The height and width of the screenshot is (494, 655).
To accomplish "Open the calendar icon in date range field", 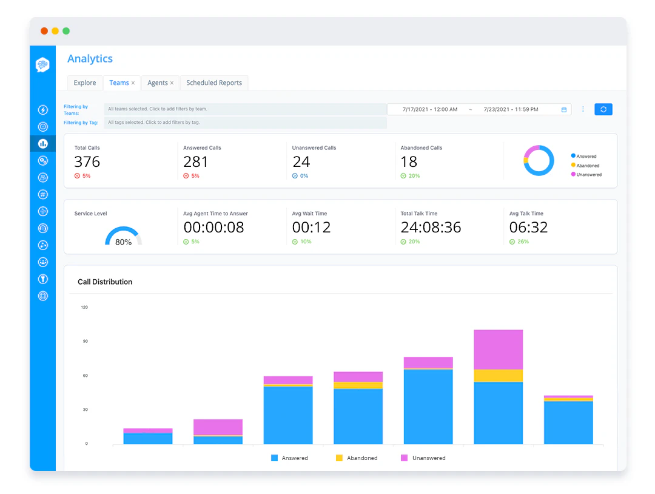I will (563, 109).
